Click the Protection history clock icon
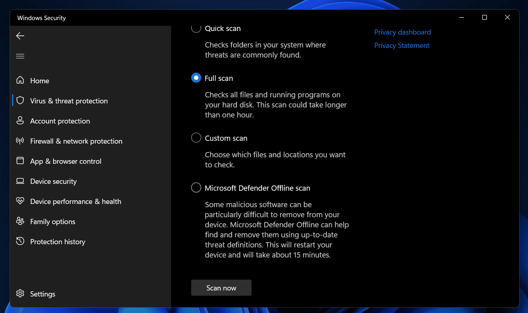This screenshot has height=313, width=528. click(20, 241)
